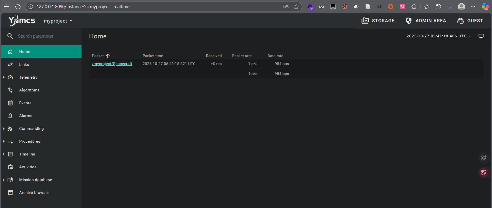The image size is (492, 208).
Task: Click the Activities icon in sidebar
Action: (10, 167)
